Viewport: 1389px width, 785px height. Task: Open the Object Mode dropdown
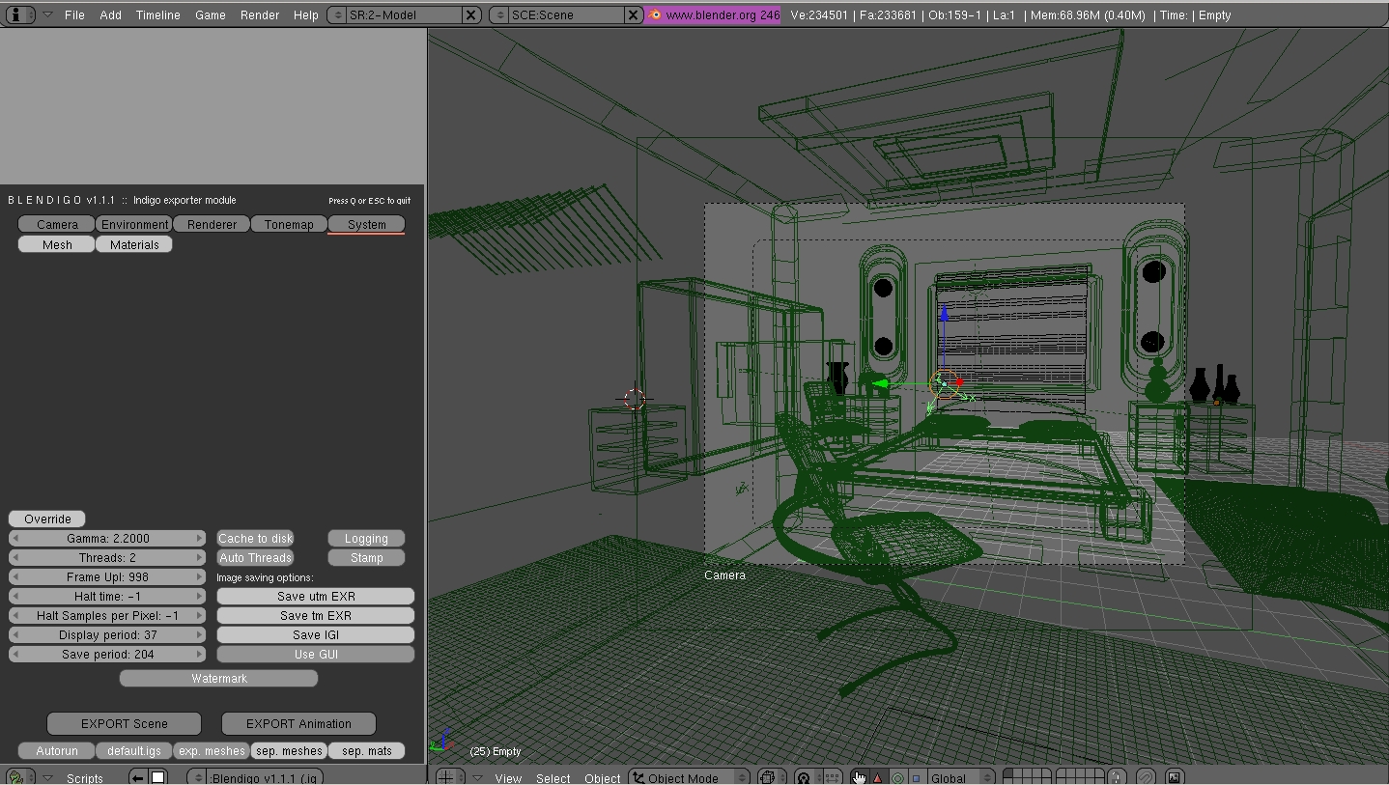point(690,777)
